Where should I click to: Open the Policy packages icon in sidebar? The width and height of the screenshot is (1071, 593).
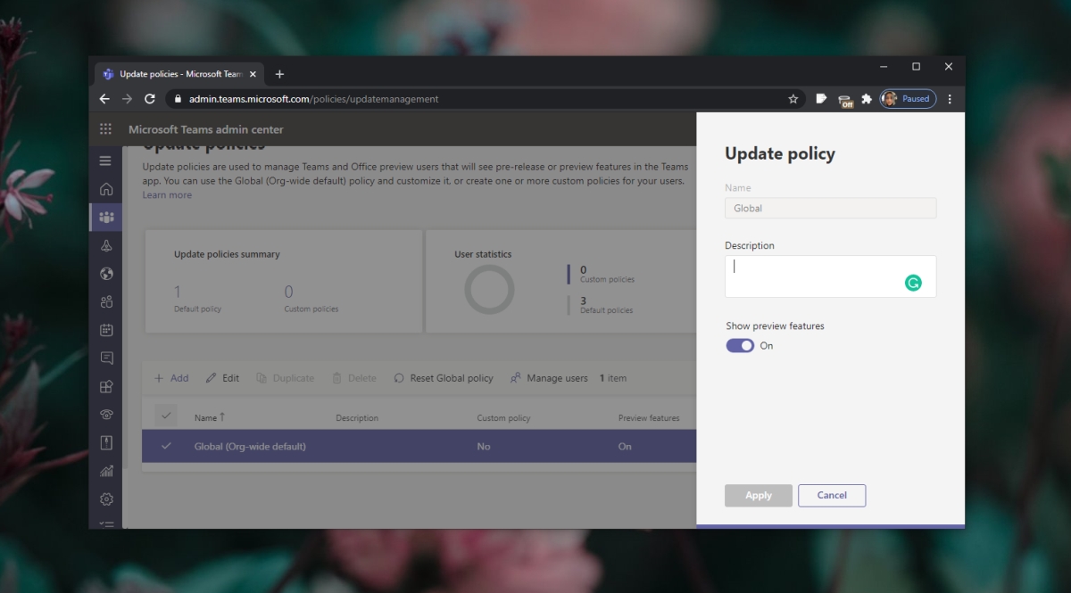[x=106, y=442]
